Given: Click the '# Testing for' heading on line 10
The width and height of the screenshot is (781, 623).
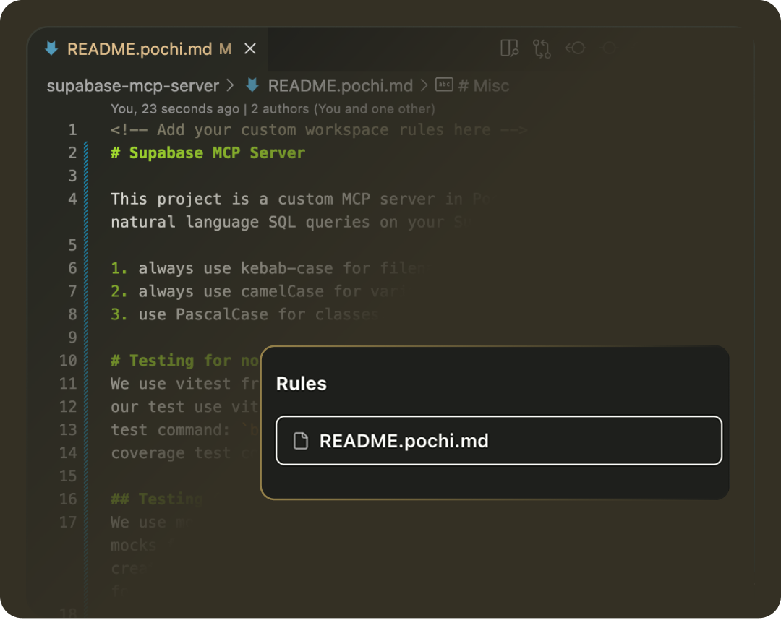Looking at the screenshot, I should pos(185,361).
